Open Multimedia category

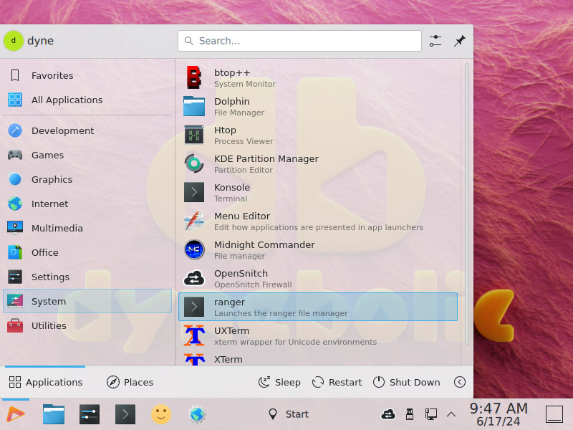coord(87,228)
